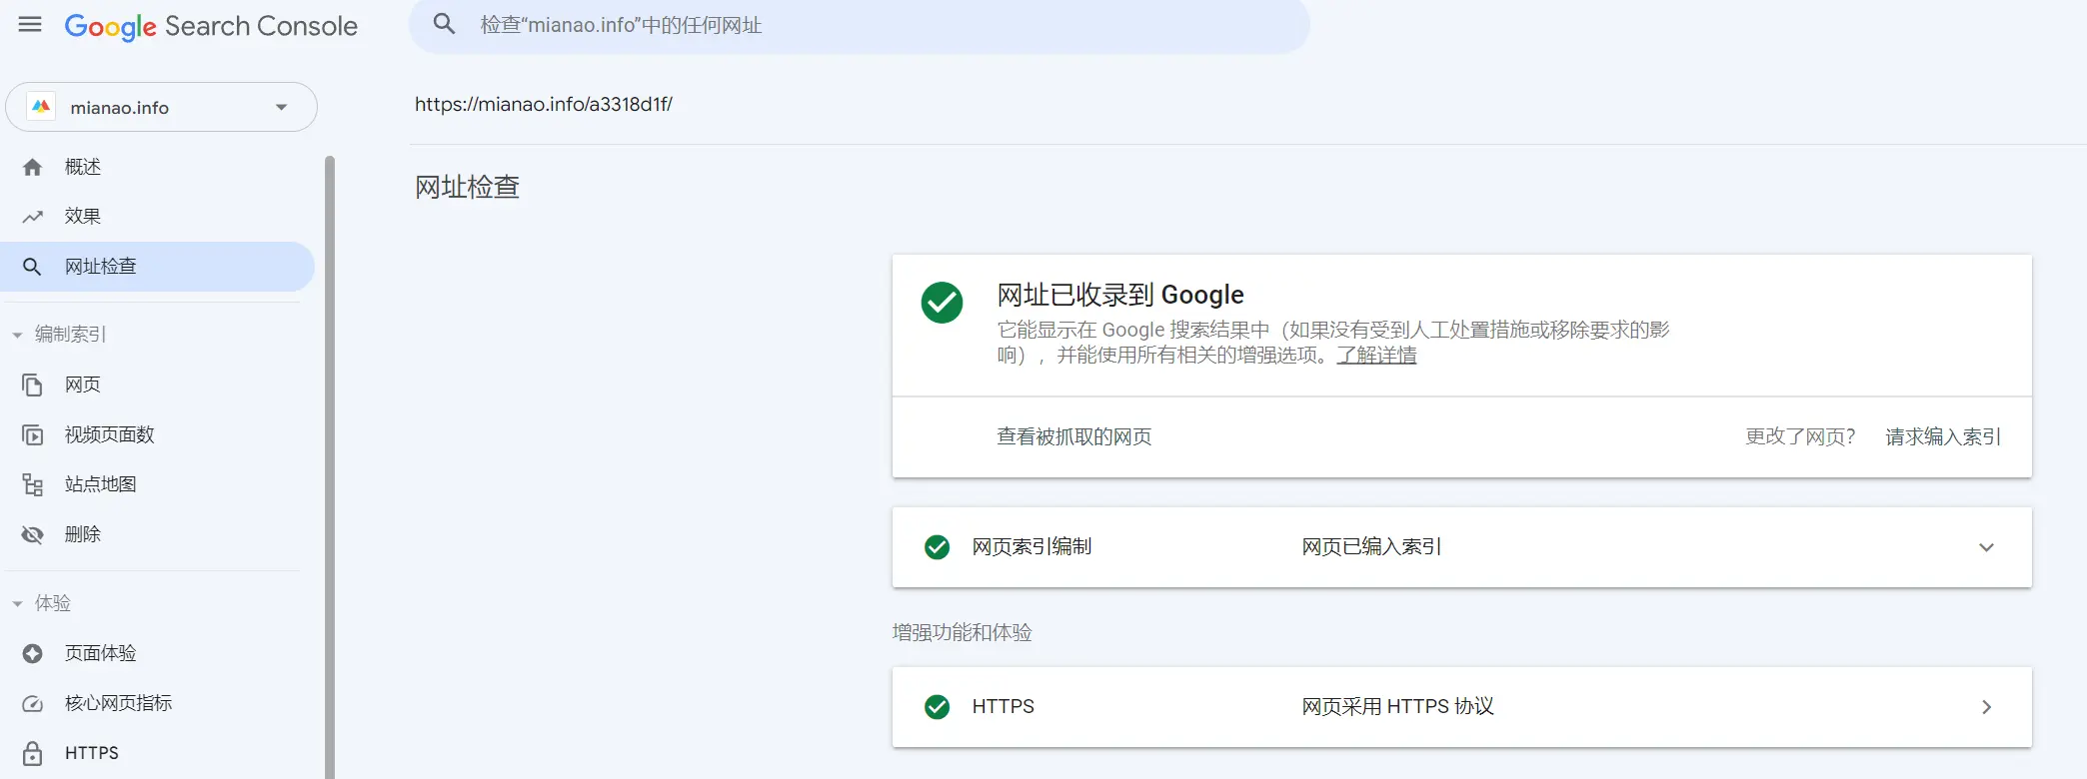Open the 删除 removals page
The image size is (2087, 779).
83,534
